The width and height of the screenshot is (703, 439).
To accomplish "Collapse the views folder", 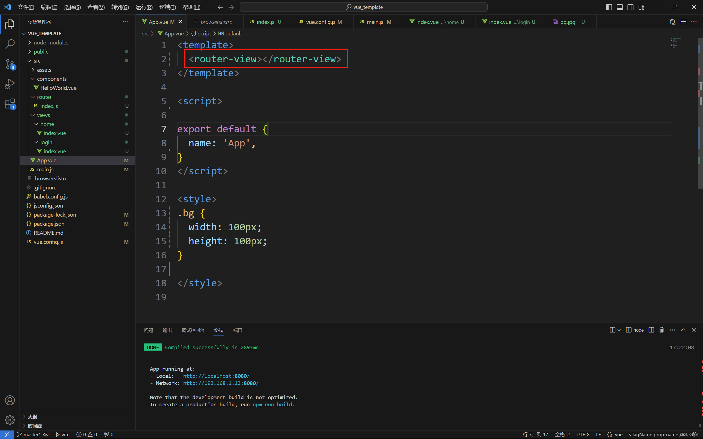I will (x=77, y=115).
